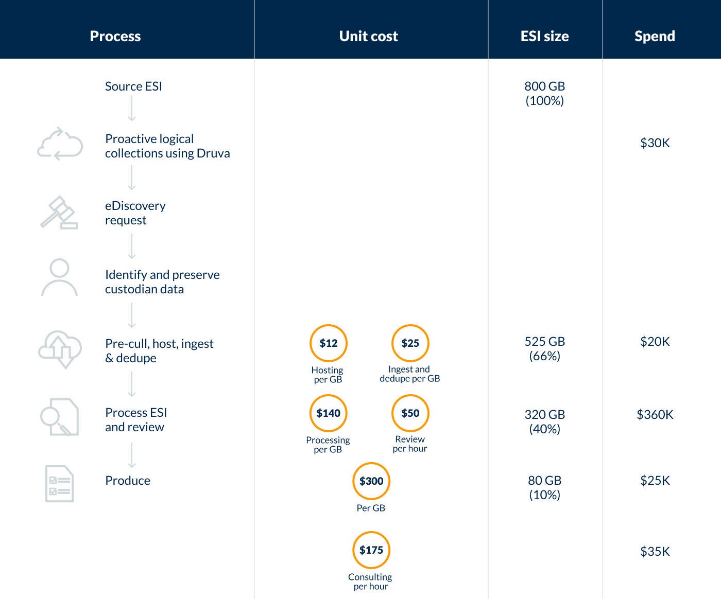
Task: Click the 800 GB (100%) size value
Action: (545, 93)
